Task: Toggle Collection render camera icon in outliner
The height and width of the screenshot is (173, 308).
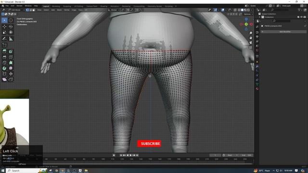Action: 305,17
